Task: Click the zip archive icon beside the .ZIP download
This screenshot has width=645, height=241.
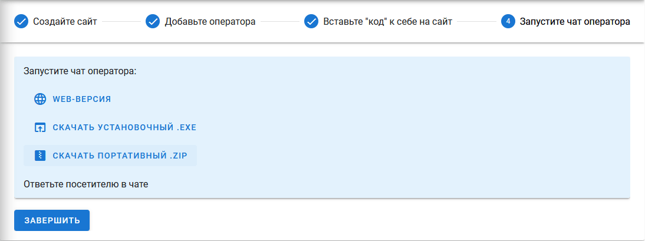Action: [x=40, y=156]
